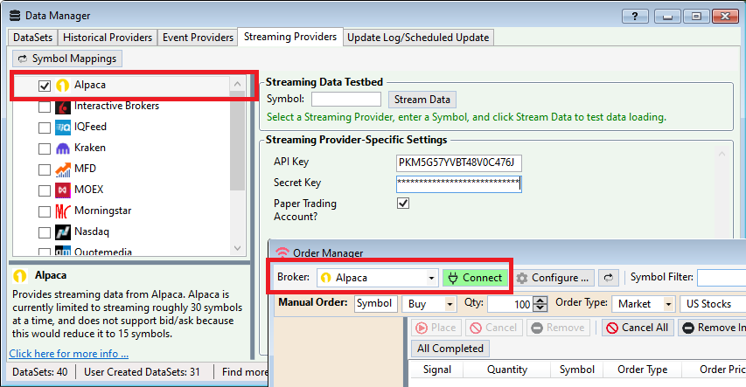The width and height of the screenshot is (746, 387).
Task: Click the MFD logo icon
Action: pos(63,169)
